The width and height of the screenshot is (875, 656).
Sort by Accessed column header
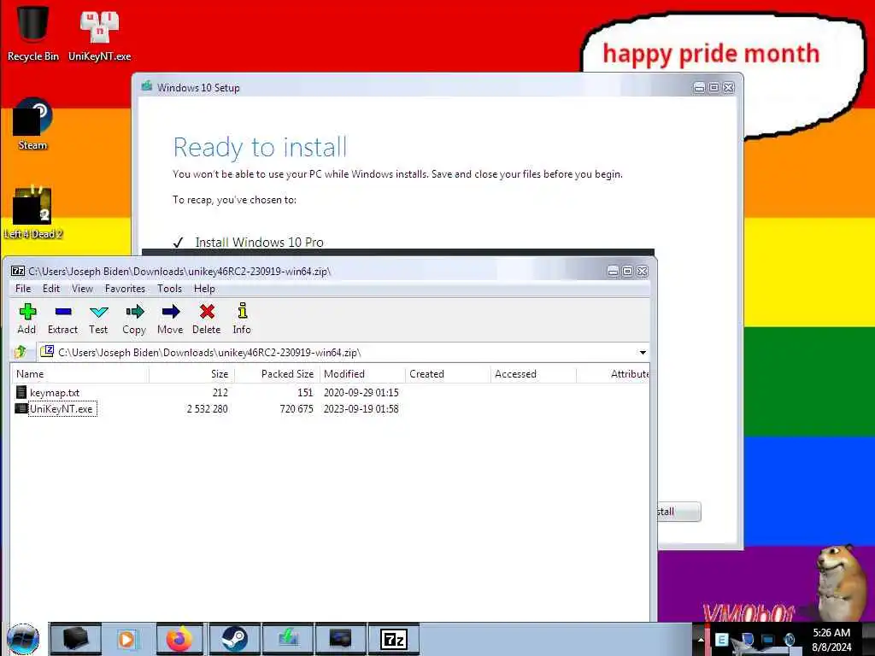pyautogui.click(x=533, y=374)
